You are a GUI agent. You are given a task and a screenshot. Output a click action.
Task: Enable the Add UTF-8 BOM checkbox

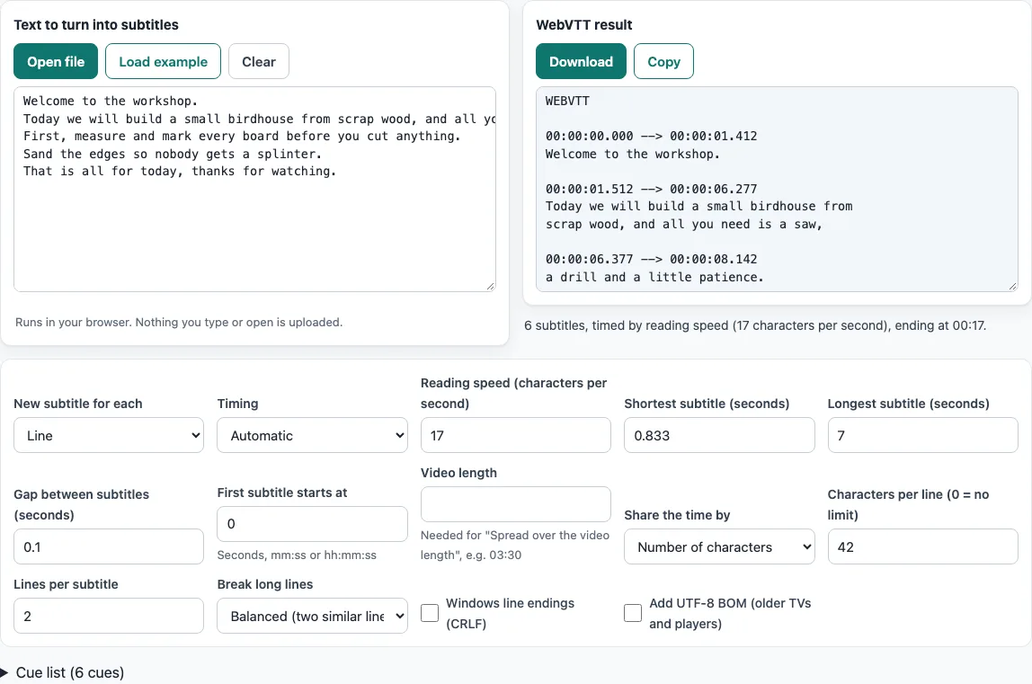[x=633, y=613]
